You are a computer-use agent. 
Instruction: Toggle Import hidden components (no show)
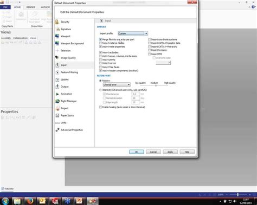[x=100, y=71]
